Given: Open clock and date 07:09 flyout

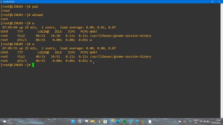Looking at the screenshot, I should [x=216, y=122].
